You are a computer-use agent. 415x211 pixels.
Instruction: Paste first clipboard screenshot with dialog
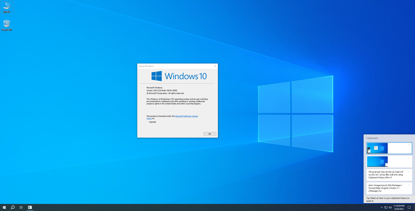click(389, 148)
